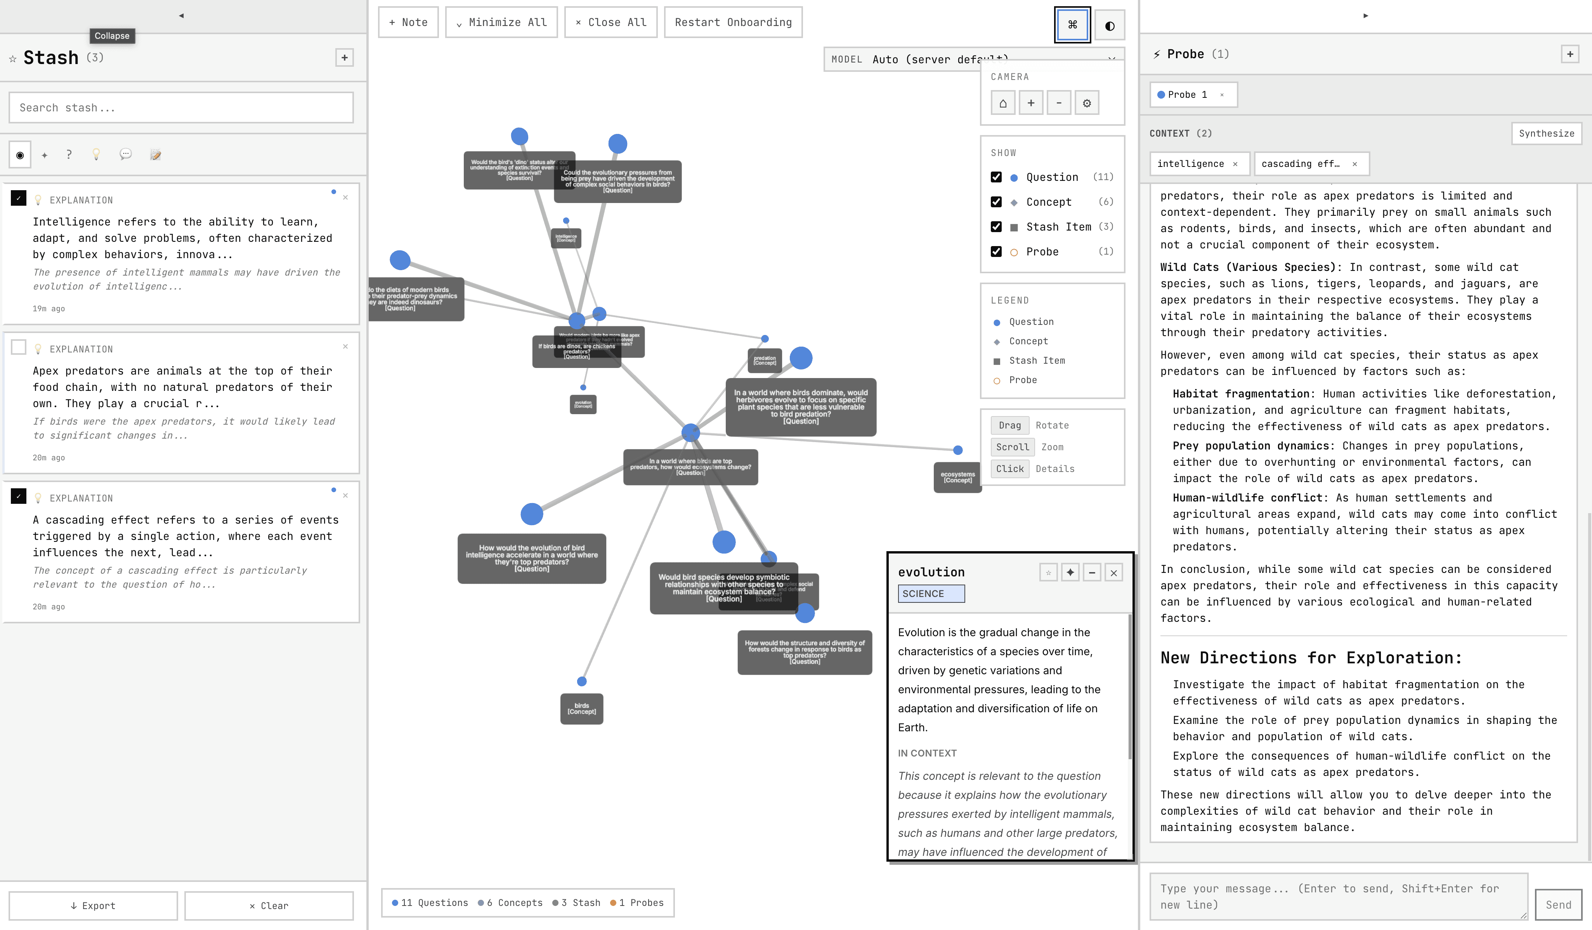Click the camera home reset icon
1592x930 pixels.
click(x=1002, y=103)
